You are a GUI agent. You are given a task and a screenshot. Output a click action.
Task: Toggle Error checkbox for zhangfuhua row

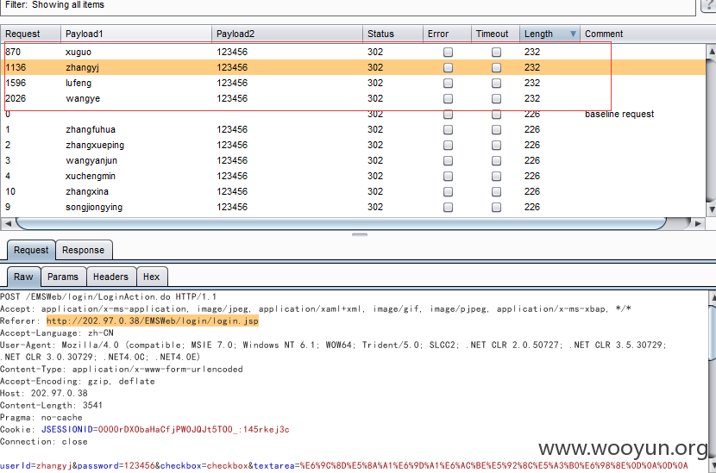448,129
